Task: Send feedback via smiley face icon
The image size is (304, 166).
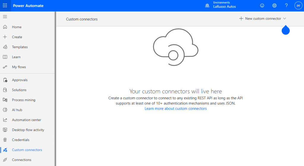Action: [x=262, y=6]
